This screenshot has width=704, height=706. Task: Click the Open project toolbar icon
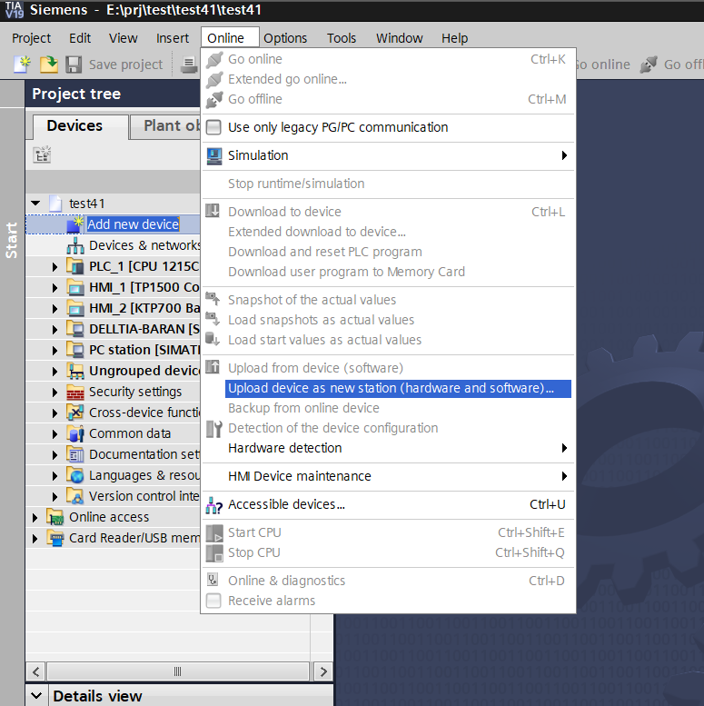coord(49,65)
